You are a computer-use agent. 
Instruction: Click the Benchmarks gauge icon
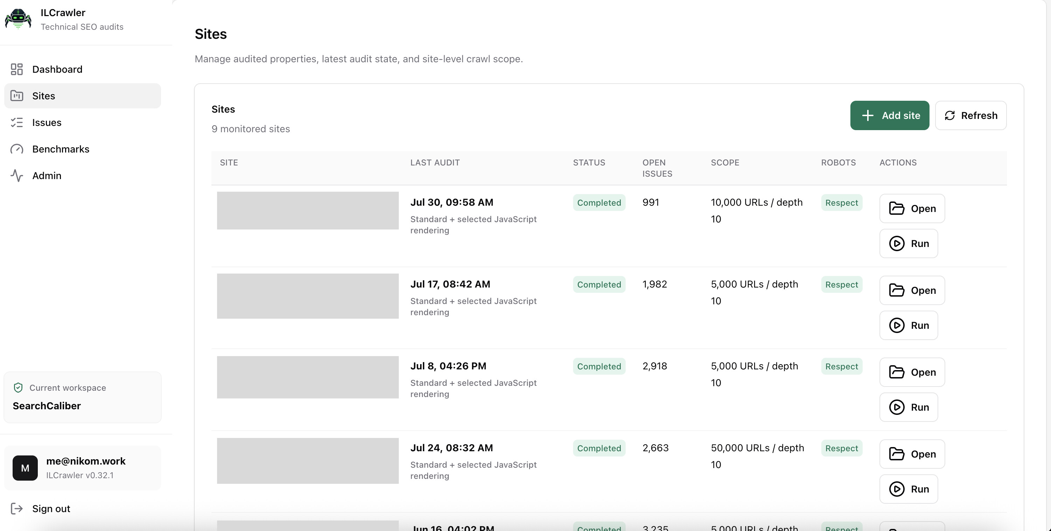pos(17,149)
